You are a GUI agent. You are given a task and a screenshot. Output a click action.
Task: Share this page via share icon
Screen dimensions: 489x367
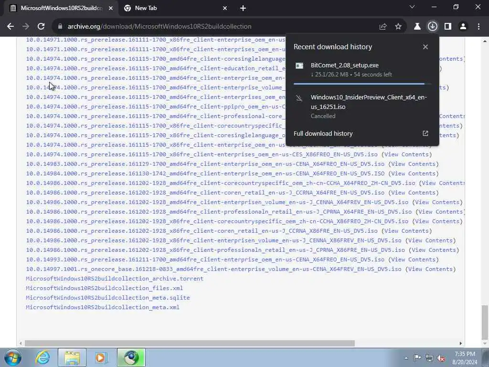383,27
